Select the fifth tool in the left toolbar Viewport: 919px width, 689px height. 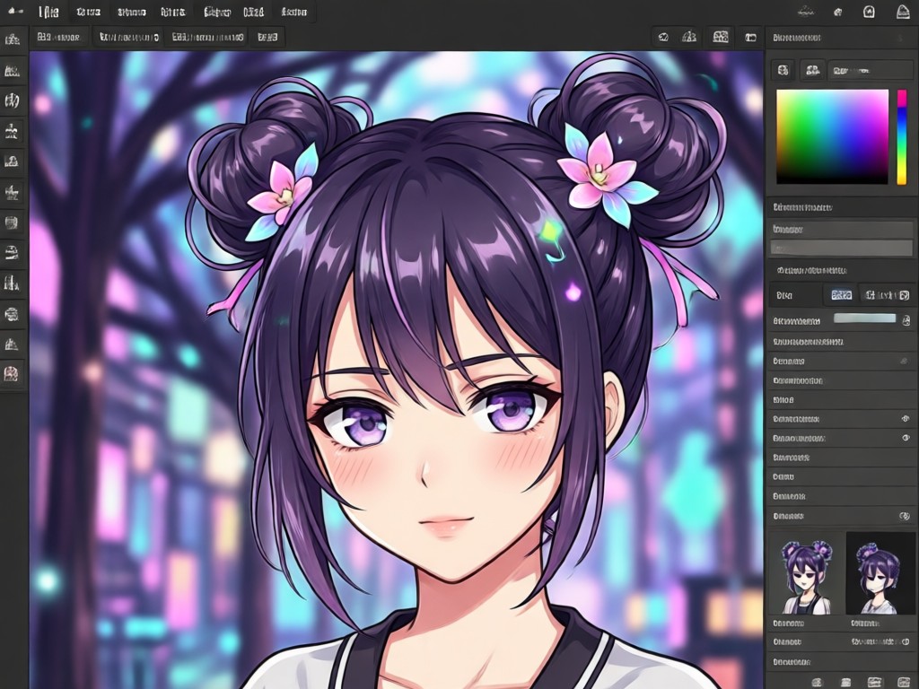pos(12,161)
